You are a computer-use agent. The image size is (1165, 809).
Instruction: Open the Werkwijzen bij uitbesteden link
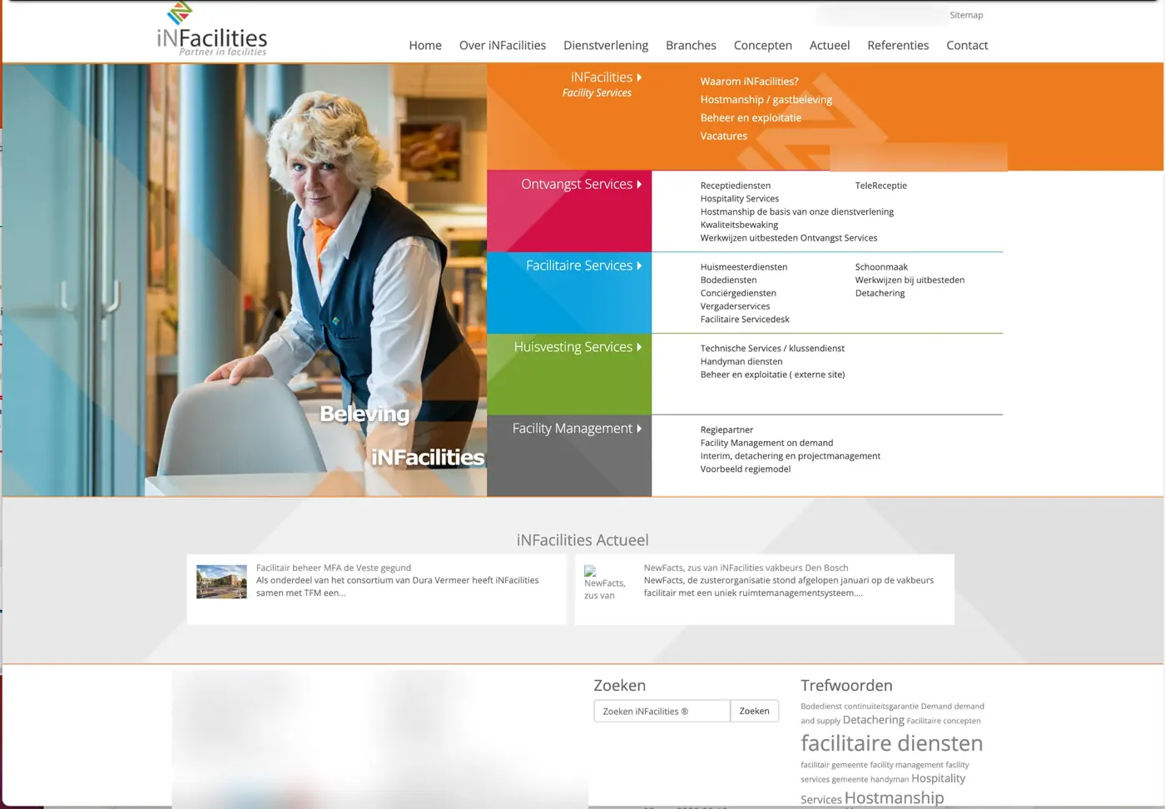click(910, 280)
